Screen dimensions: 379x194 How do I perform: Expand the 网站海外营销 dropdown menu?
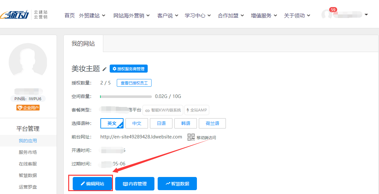pyautogui.click(x=131, y=15)
